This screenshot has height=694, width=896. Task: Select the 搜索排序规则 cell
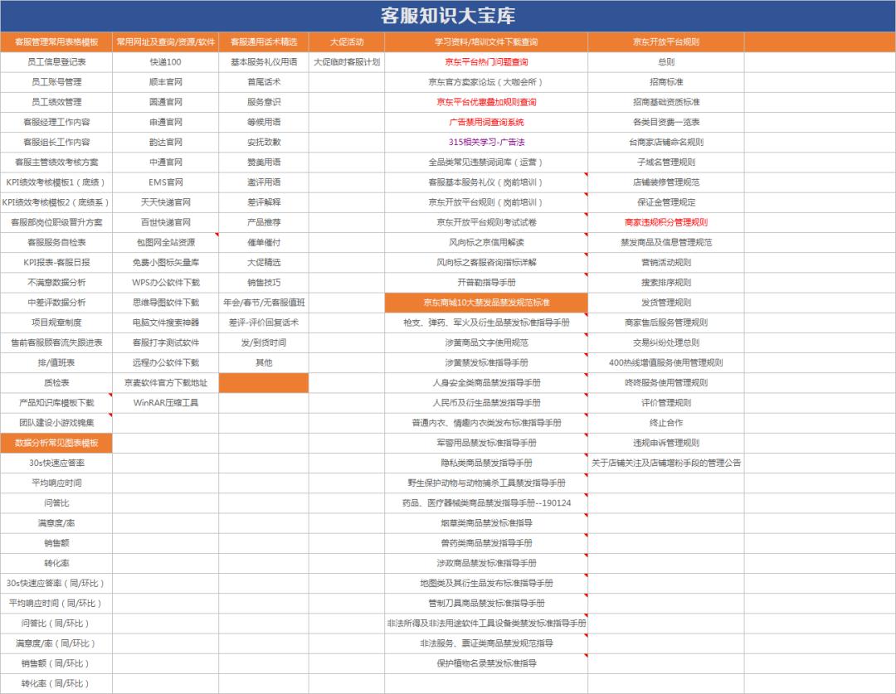[665, 282]
